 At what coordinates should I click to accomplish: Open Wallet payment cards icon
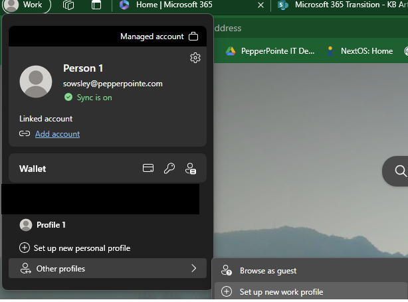point(148,168)
